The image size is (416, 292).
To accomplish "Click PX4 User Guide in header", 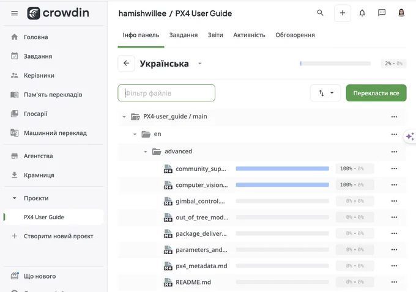I will [x=204, y=13].
